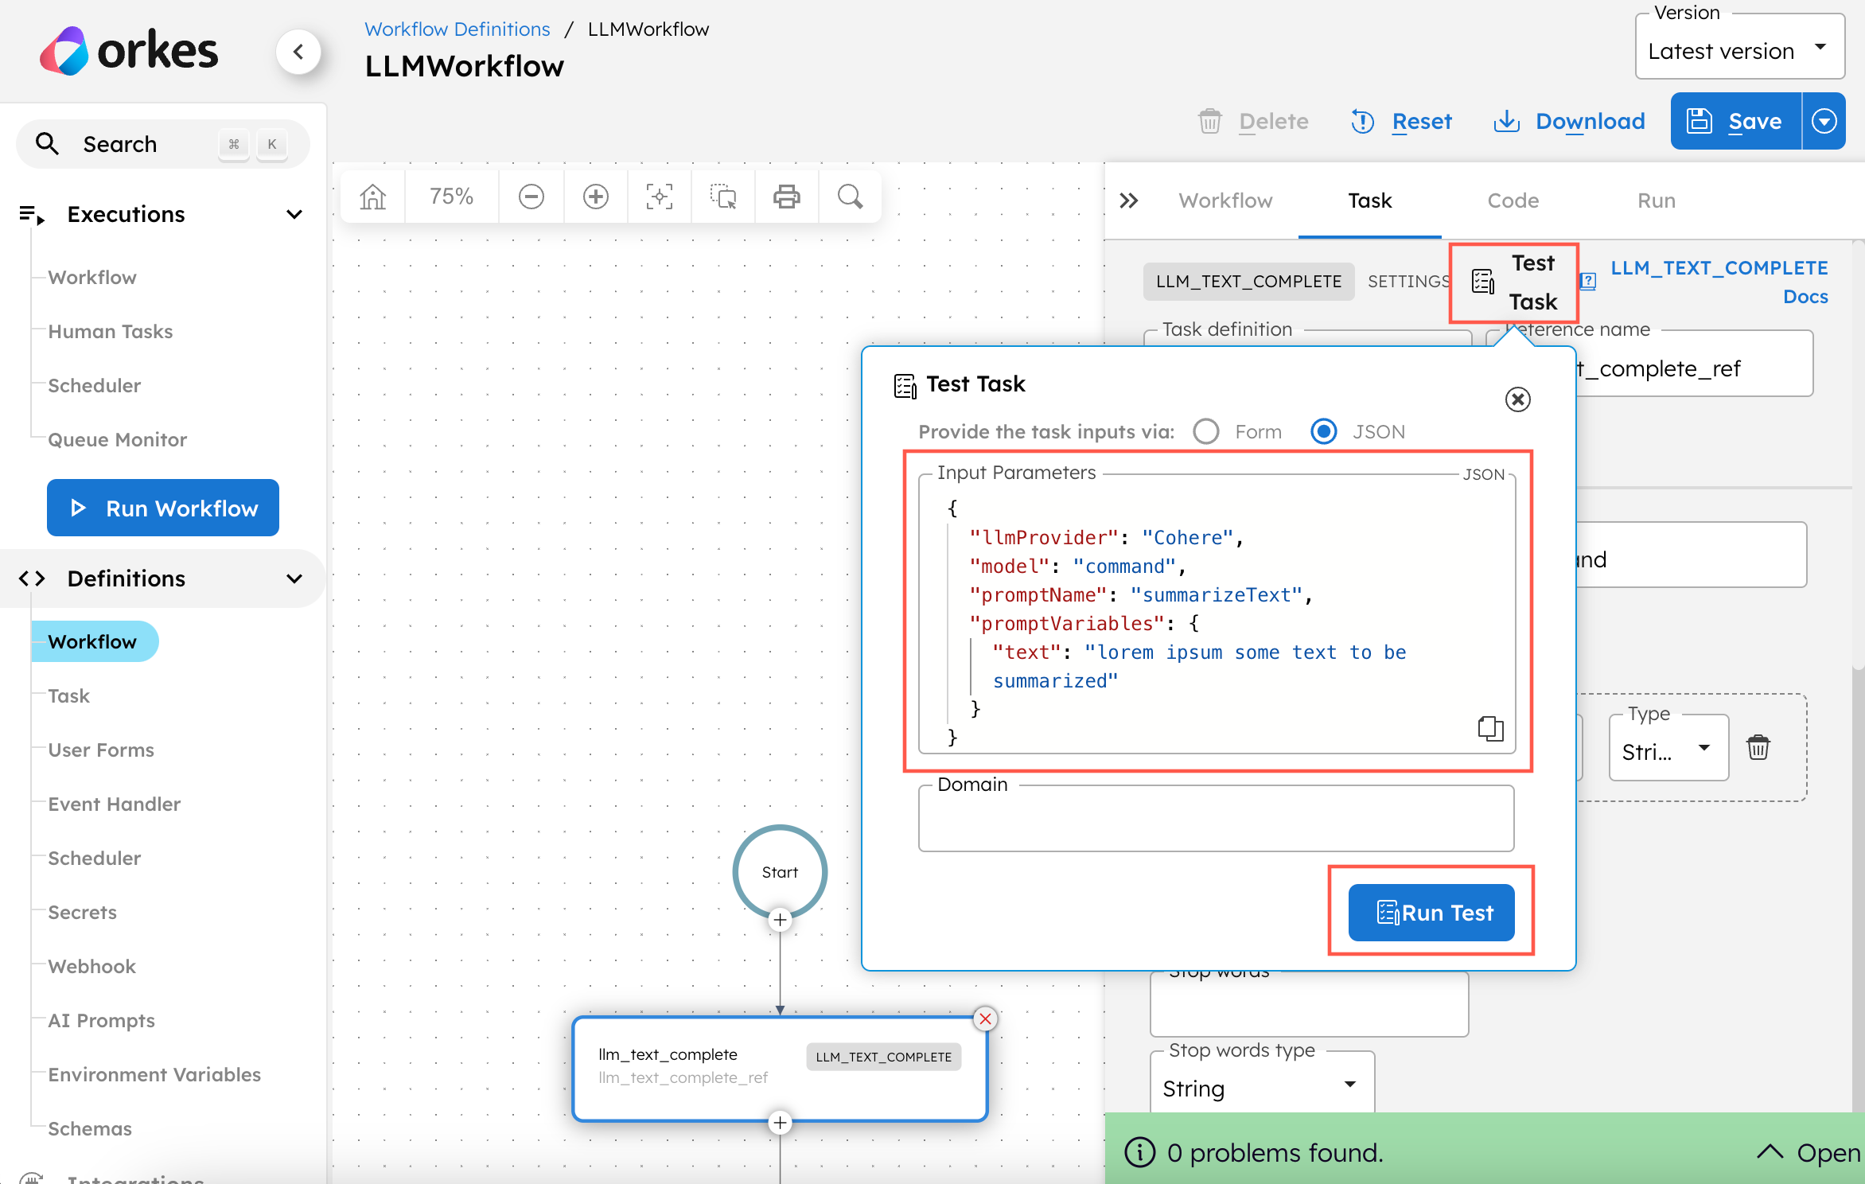Click the Orkes logo
Viewport: 1865px width, 1184px height.
[x=129, y=51]
